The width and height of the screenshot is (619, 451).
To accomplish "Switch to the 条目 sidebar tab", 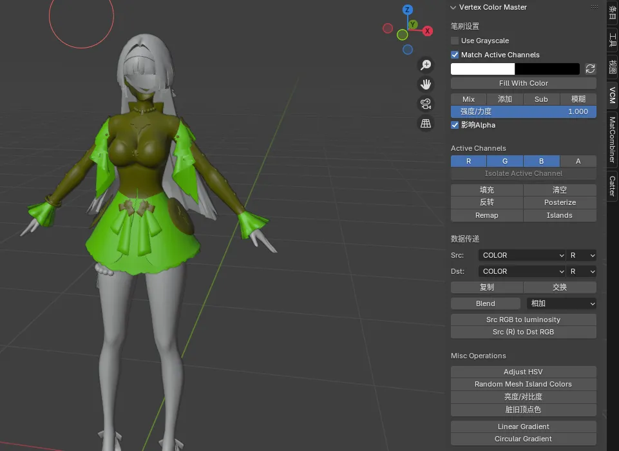I will pos(613,13).
